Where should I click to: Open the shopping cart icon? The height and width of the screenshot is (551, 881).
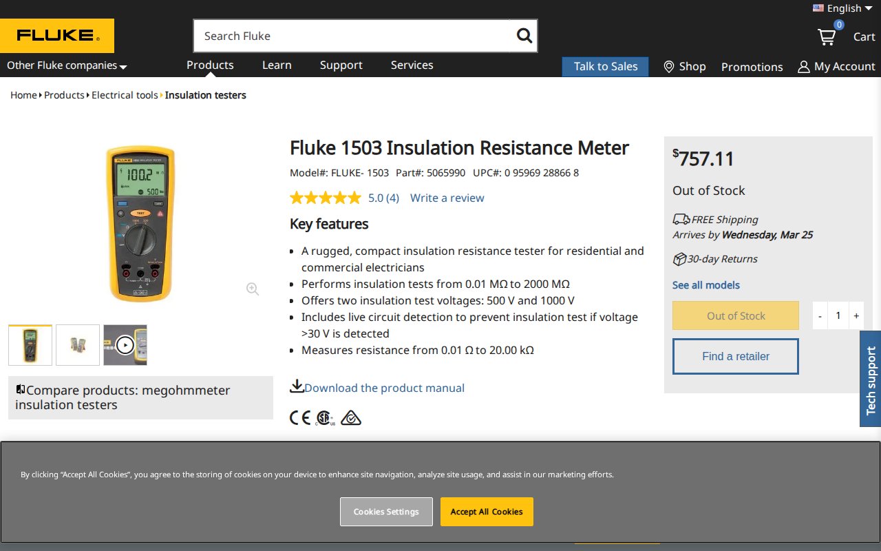(x=827, y=37)
